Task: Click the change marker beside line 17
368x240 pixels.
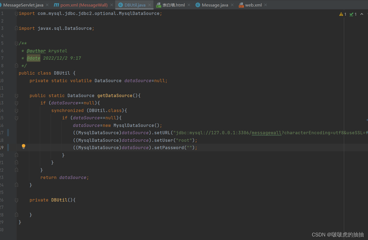Action: (x=8, y=133)
